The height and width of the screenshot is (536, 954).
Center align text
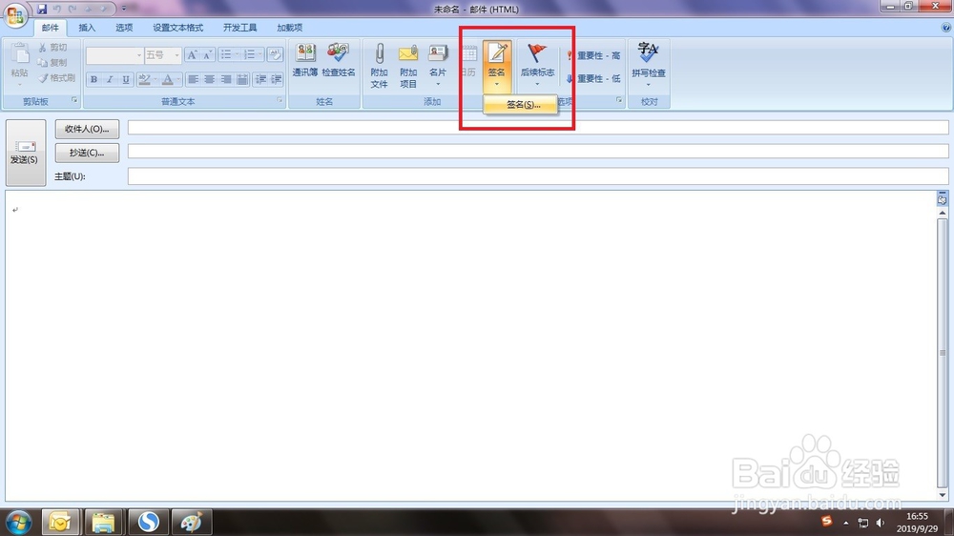[x=209, y=79]
